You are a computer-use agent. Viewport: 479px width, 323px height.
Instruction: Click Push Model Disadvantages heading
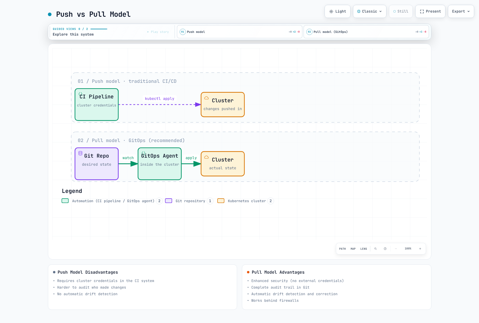tap(88, 272)
